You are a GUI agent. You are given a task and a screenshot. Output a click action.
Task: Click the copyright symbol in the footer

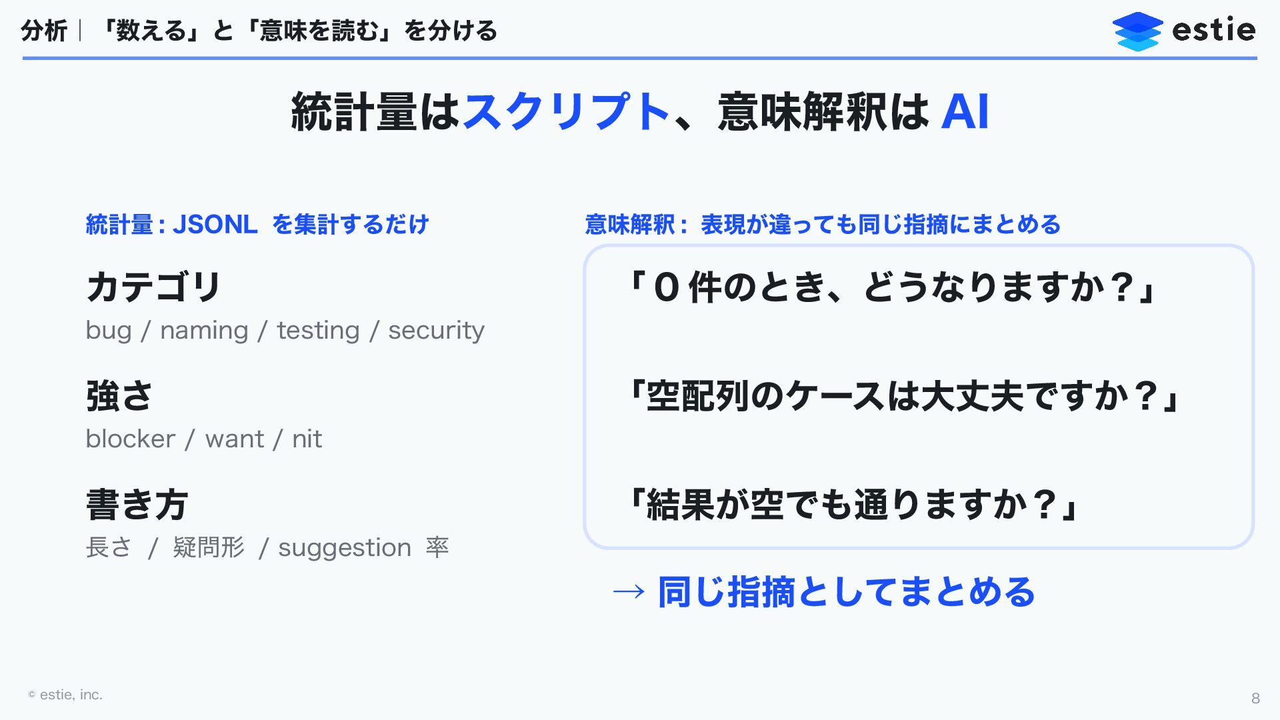[31, 695]
